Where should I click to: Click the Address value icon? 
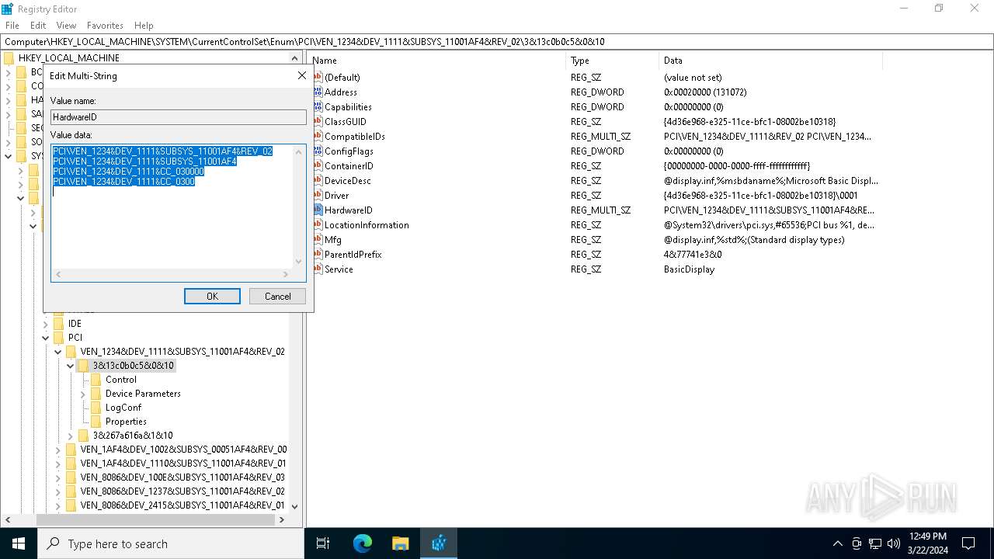point(318,92)
